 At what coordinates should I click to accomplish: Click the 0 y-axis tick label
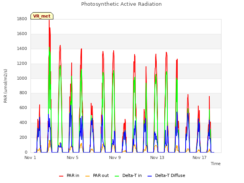(x=26, y=152)
